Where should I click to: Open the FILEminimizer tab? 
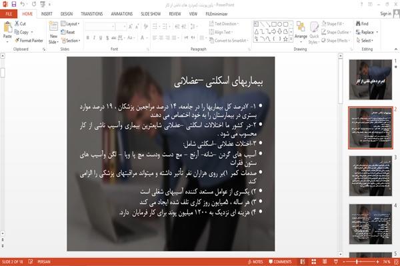(216, 14)
